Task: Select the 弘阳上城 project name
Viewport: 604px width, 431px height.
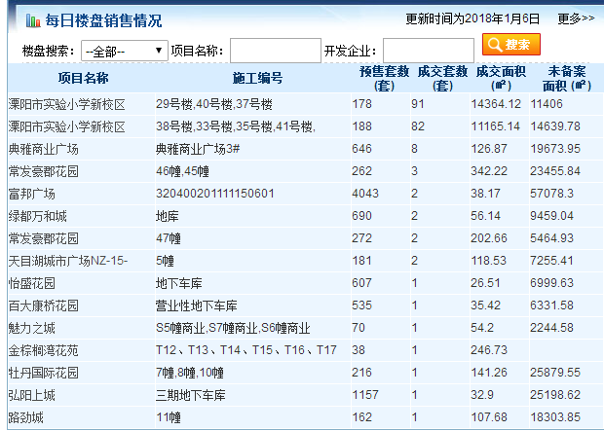Action: tap(32, 395)
